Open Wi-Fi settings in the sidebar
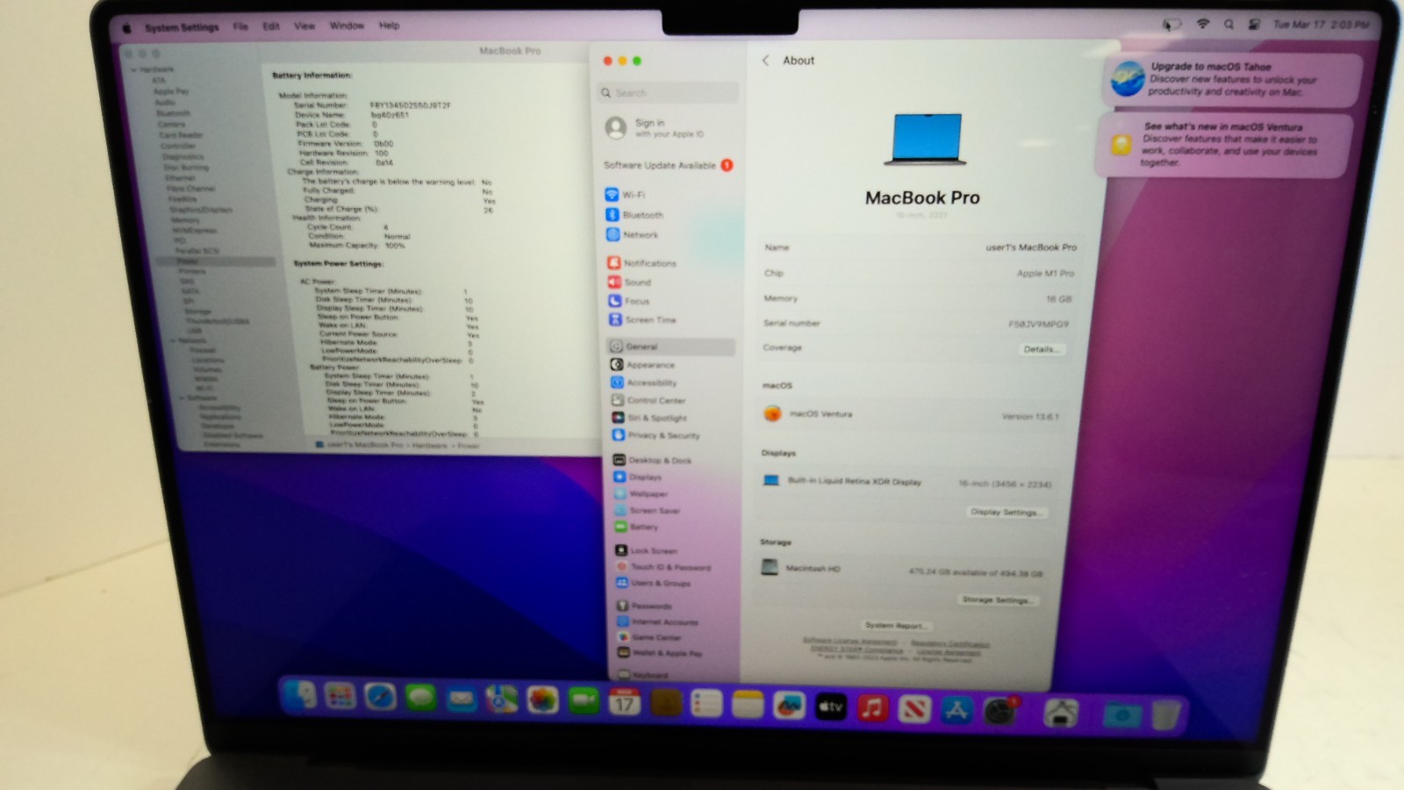The image size is (1404, 790). pos(626,194)
